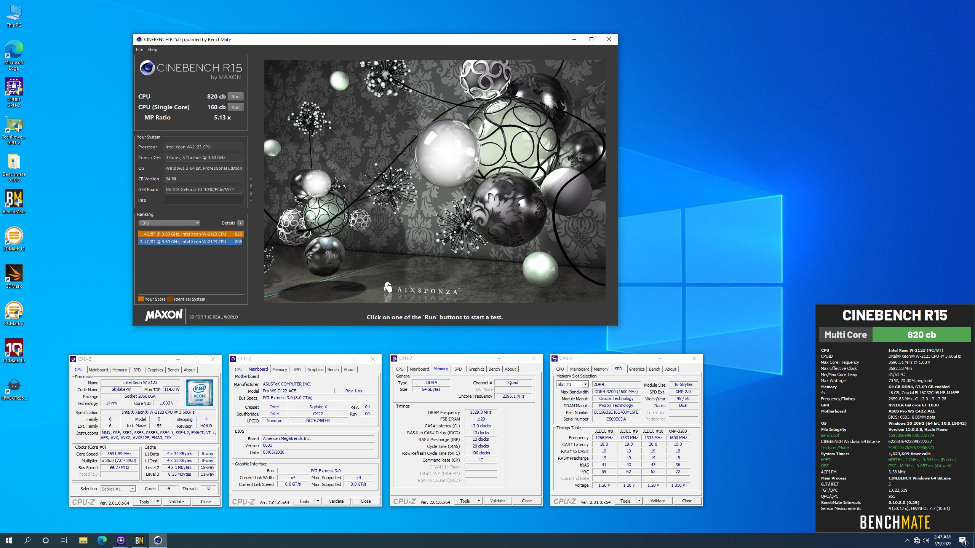Launch CPUID CPU-Z desktop icon
975x548 pixels.
point(14,93)
